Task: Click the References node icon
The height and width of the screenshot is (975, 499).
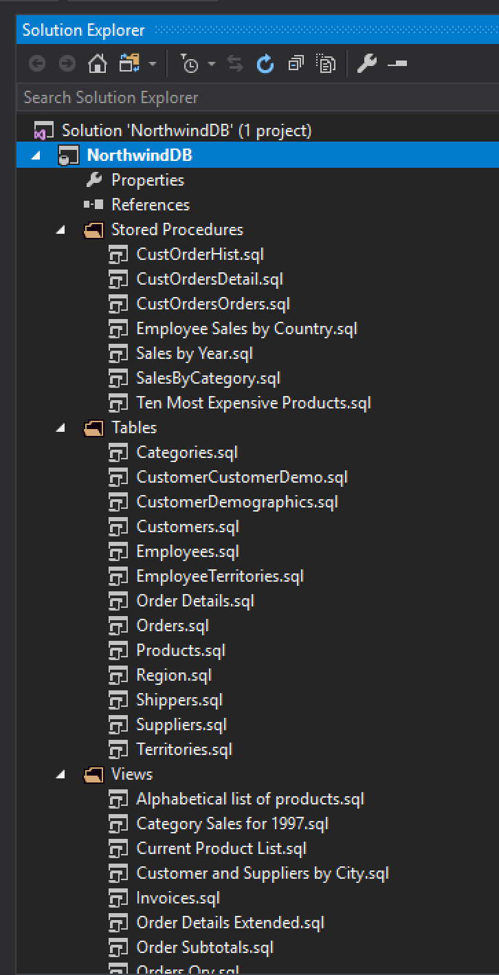Action: tap(93, 205)
